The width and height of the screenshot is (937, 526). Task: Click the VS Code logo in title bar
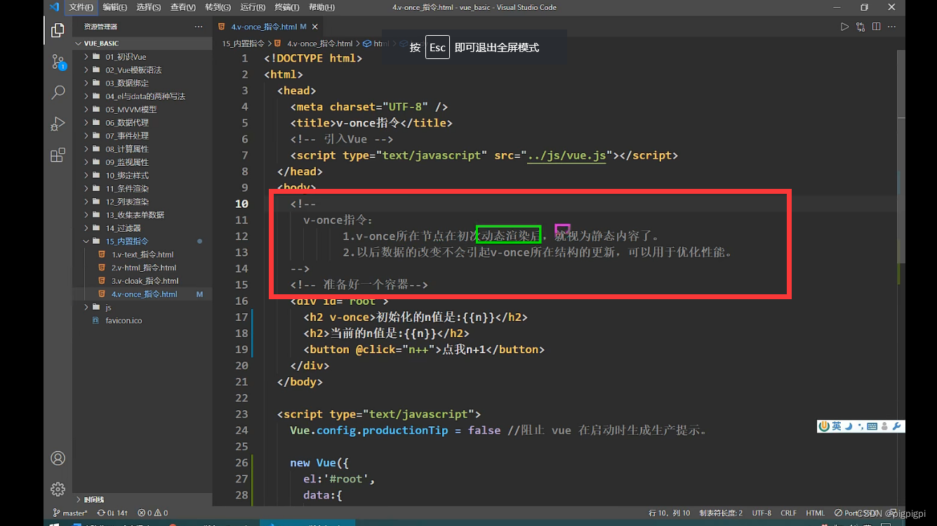tap(54, 7)
